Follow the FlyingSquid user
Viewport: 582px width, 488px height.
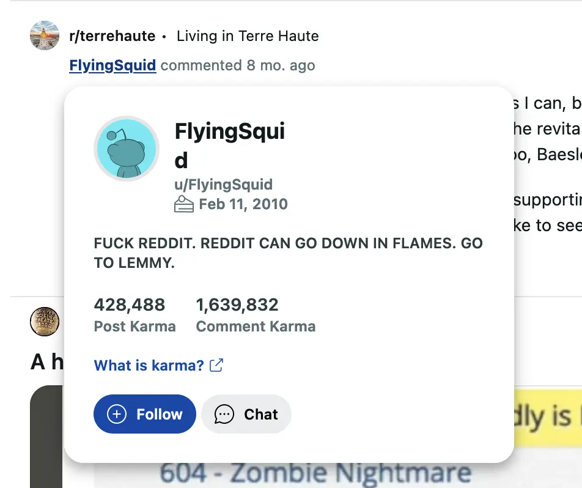click(x=145, y=414)
